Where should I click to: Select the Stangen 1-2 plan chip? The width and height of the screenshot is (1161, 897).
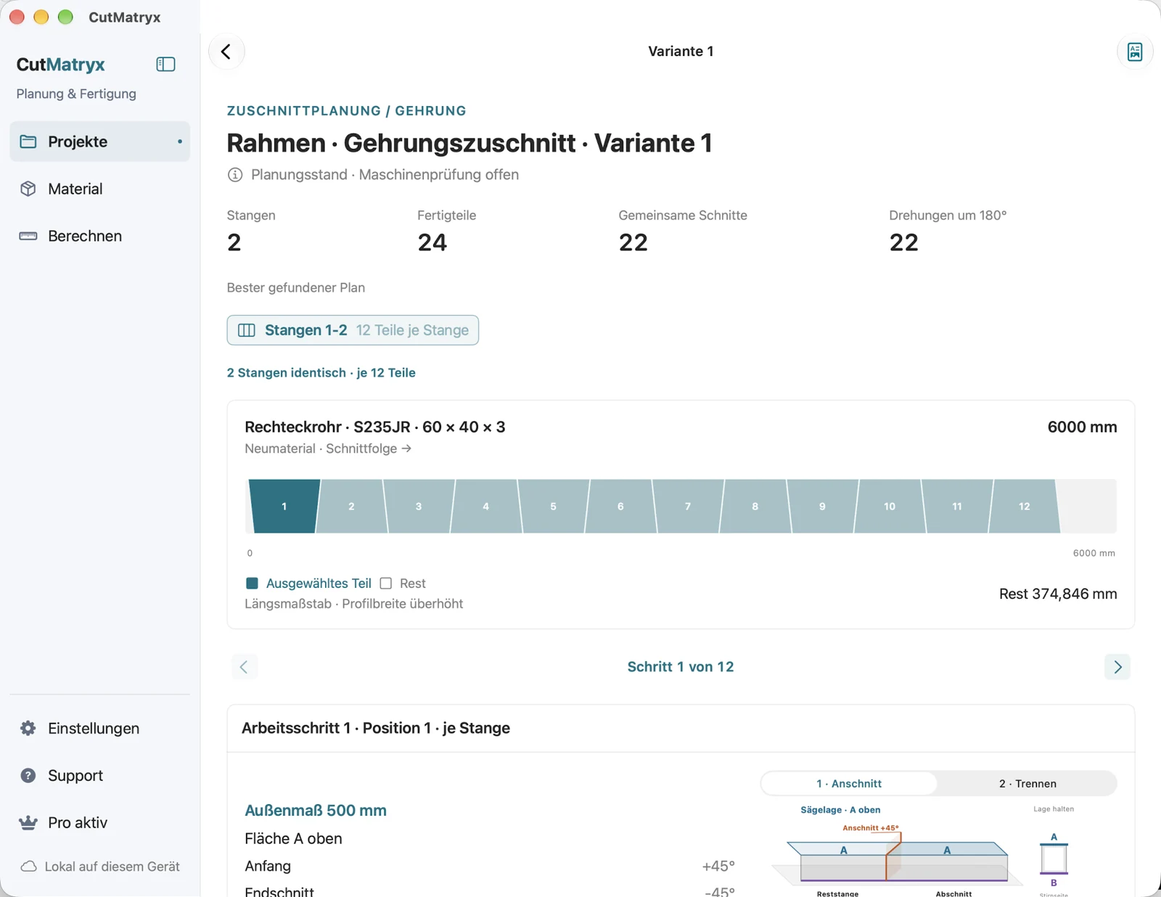[353, 330]
